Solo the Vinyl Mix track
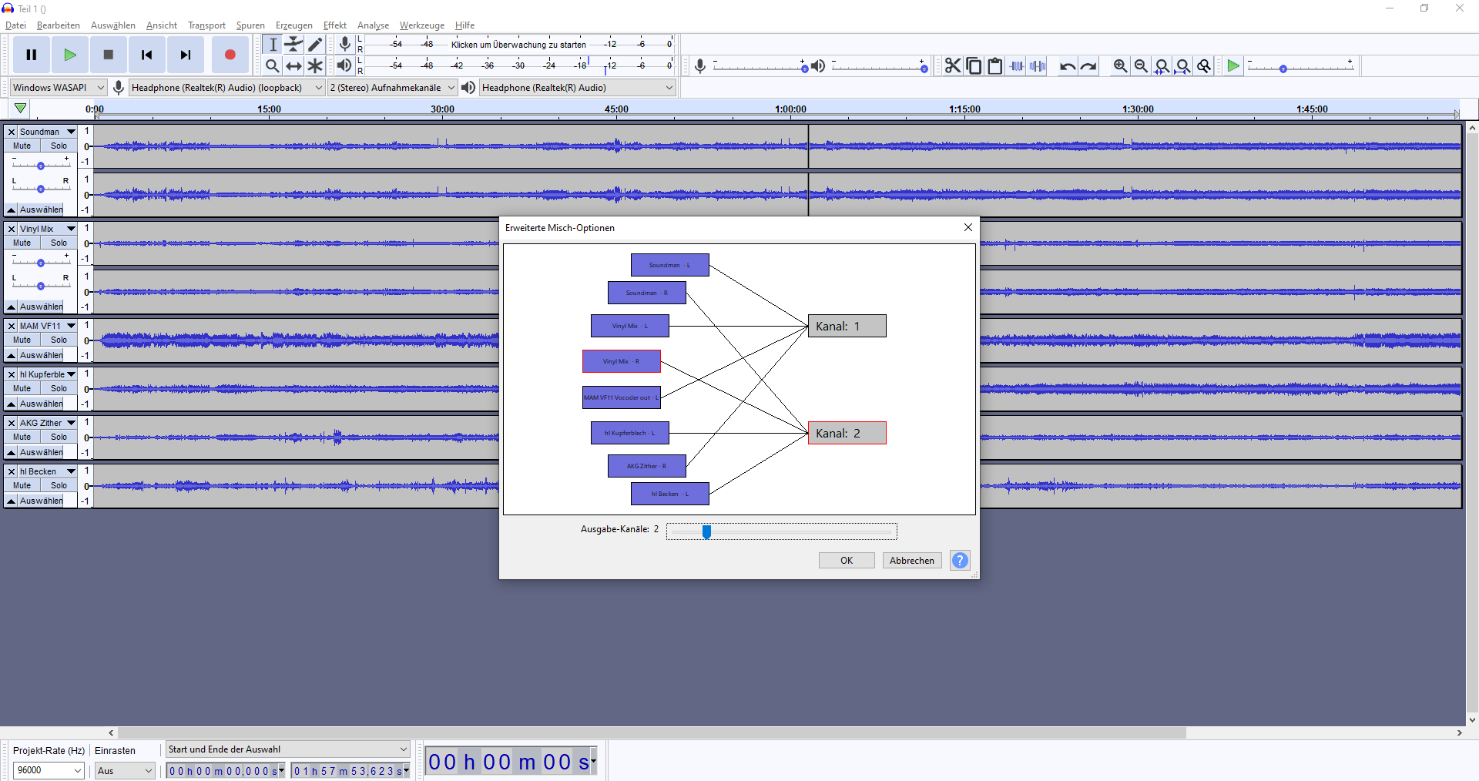Image resolution: width=1479 pixels, height=781 pixels. coord(59,243)
